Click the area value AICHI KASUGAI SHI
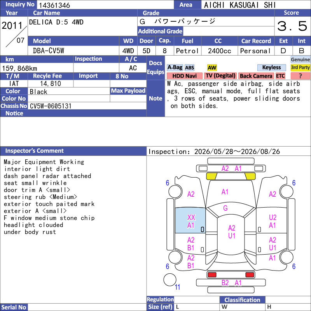This screenshot has height=311, width=311. click(x=240, y=5)
